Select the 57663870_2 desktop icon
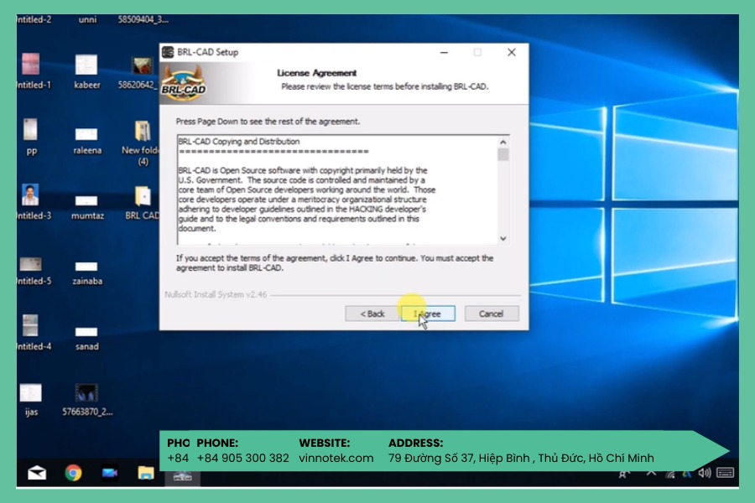The width and height of the screenshot is (755, 503). point(87,400)
